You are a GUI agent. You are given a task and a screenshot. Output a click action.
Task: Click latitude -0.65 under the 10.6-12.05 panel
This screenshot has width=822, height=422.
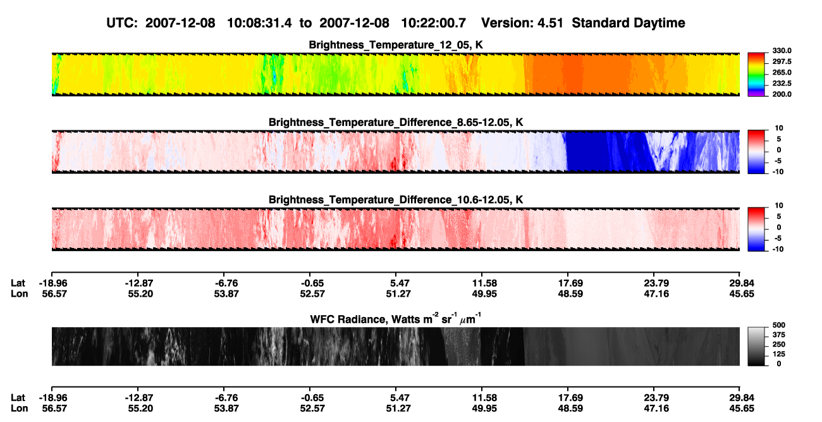click(309, 283)
